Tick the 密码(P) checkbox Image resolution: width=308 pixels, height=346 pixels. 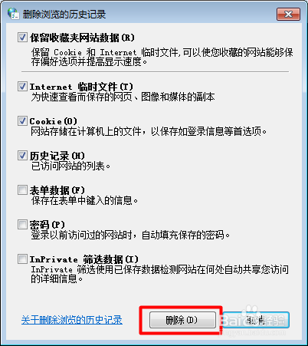22,224
